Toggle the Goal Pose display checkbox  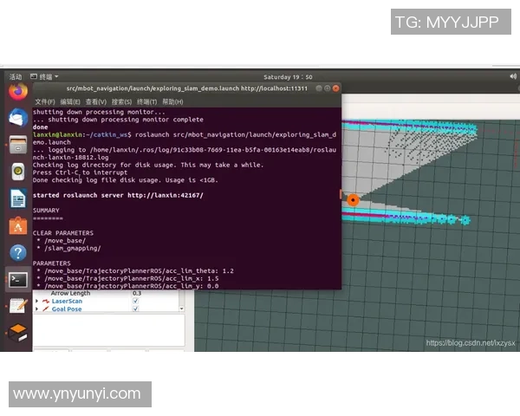click(135, 309)
